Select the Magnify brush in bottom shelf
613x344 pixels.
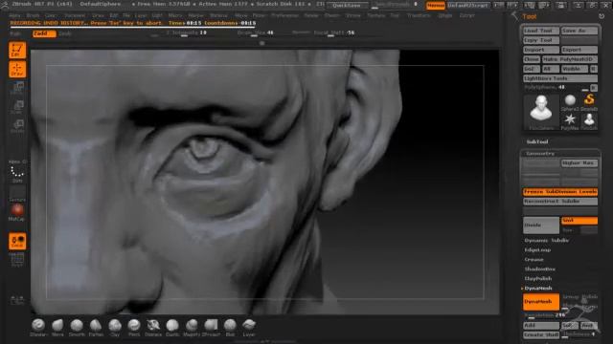click(192, 327)
